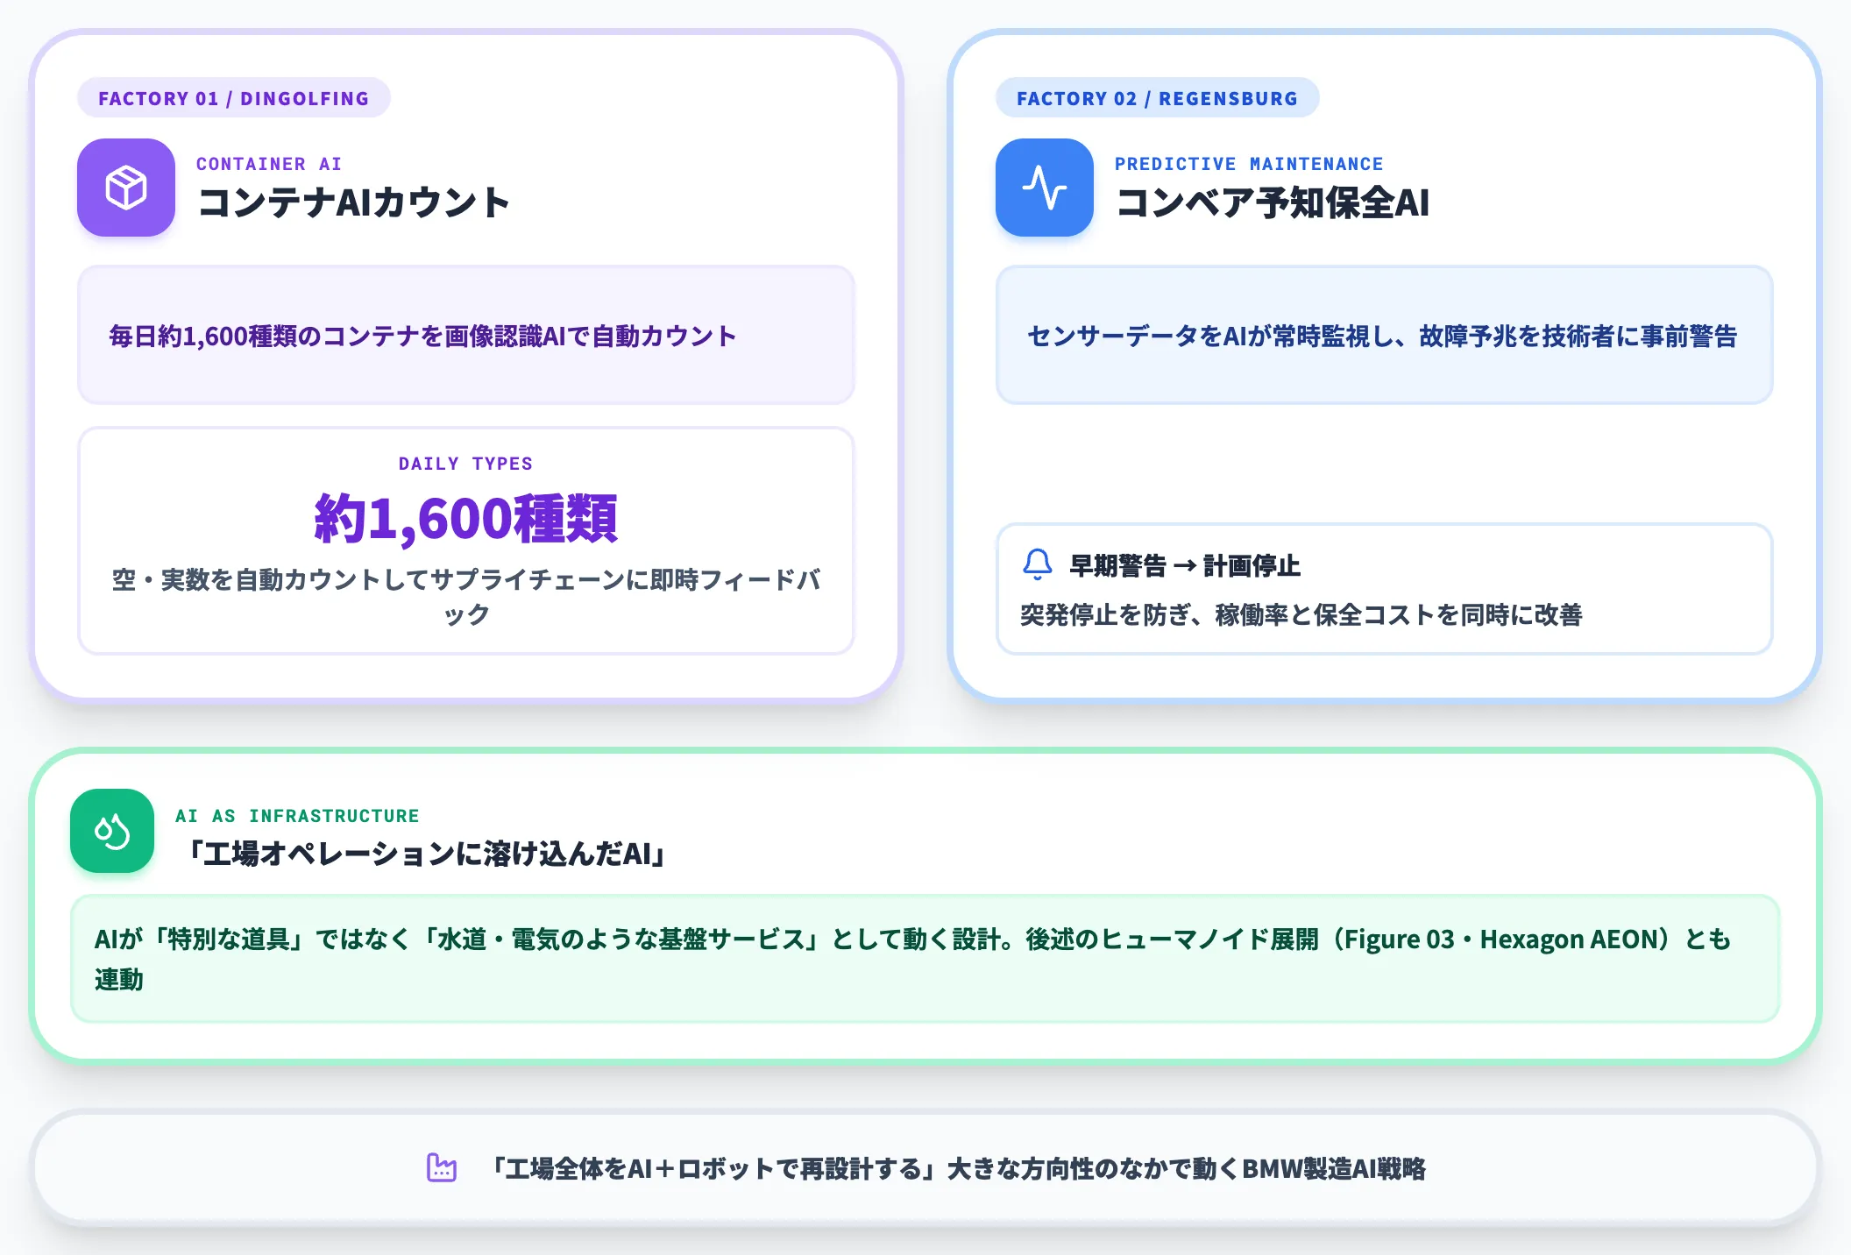
Task: Click the green AIが「特別な道具」 description box
Action: tap(925, 959)
